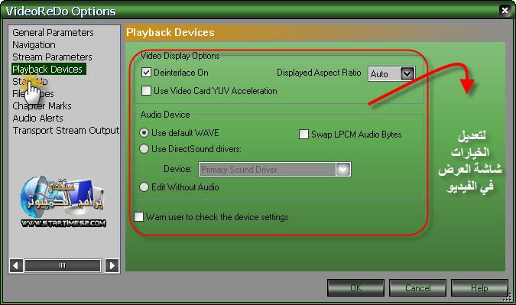This screenshot has width=516, height=305.
Task: Click right scroll arrow of category list
Action: pyautogui.click(x=112, y=265)
